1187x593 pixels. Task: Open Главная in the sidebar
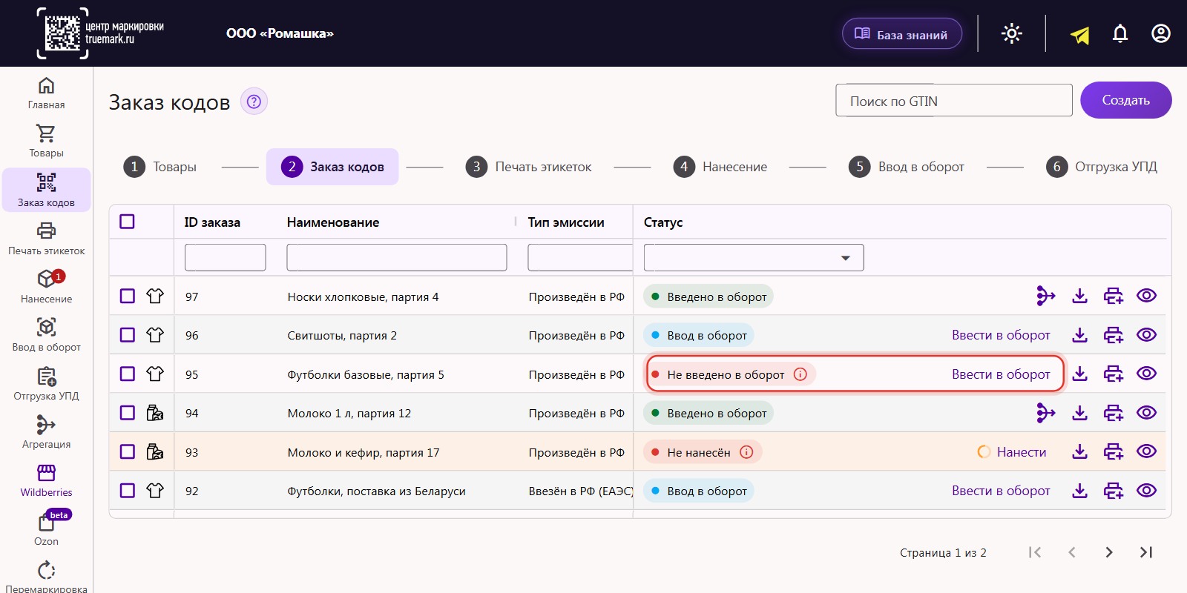coord(46,94)
